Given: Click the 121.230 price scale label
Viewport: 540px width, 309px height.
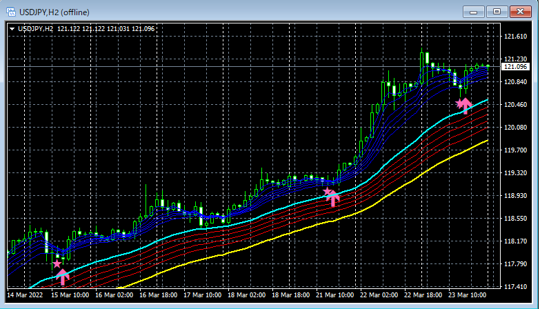Looking at the screenshot, I should tap(516, 59).
